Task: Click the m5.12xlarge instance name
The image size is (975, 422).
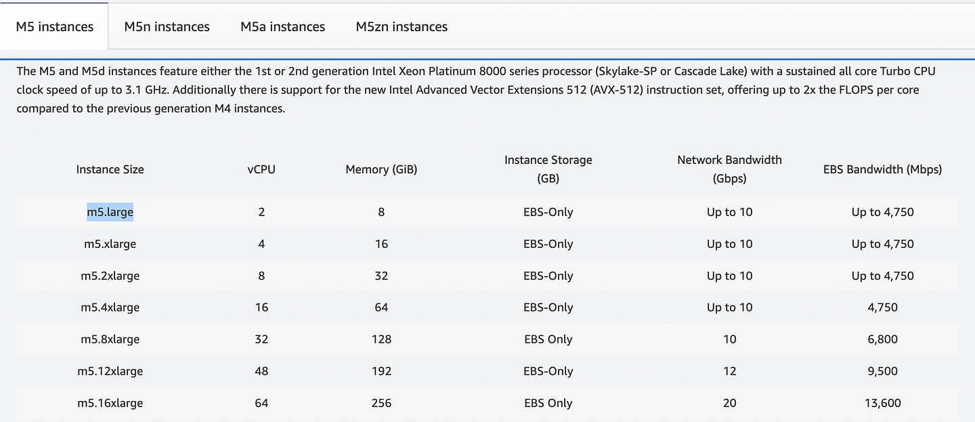Action: pos(110,371)
